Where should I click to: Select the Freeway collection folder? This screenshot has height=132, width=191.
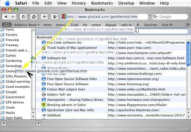point(9,45)
